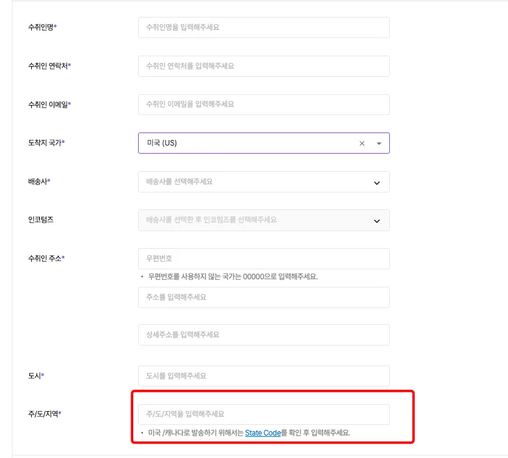This screenshot has height=458, width=508.
Task: Click the 수취인 연락처 input field
Action: 264,66
